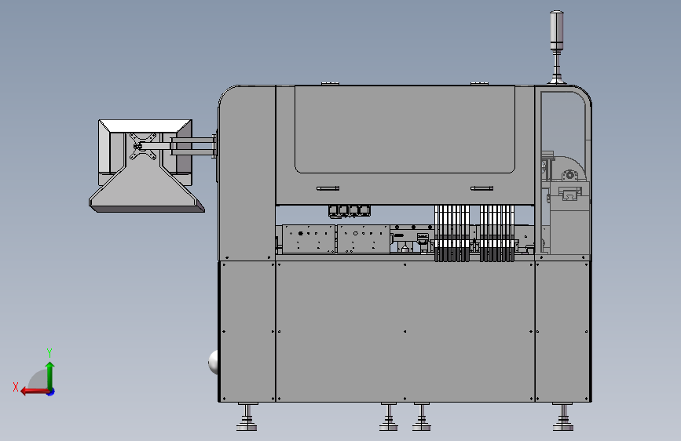
Task: Click the blue Z axis dot on the triad
Action: pyautogui.click(x=51, y=392)
